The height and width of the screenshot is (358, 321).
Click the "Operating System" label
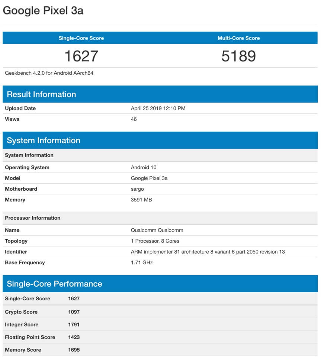(x=27, y=167)
